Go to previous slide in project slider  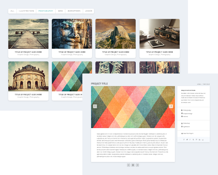click(x=95, y=106)
